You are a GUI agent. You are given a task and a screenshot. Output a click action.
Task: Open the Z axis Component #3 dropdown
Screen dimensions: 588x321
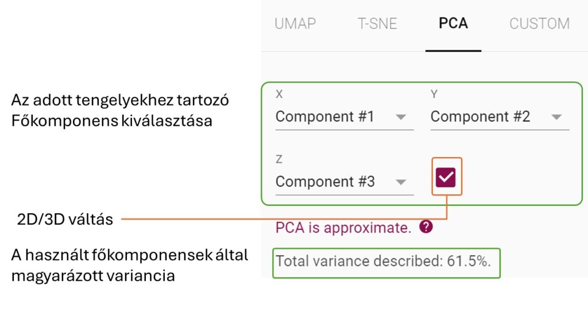click(x=345, y=182)
